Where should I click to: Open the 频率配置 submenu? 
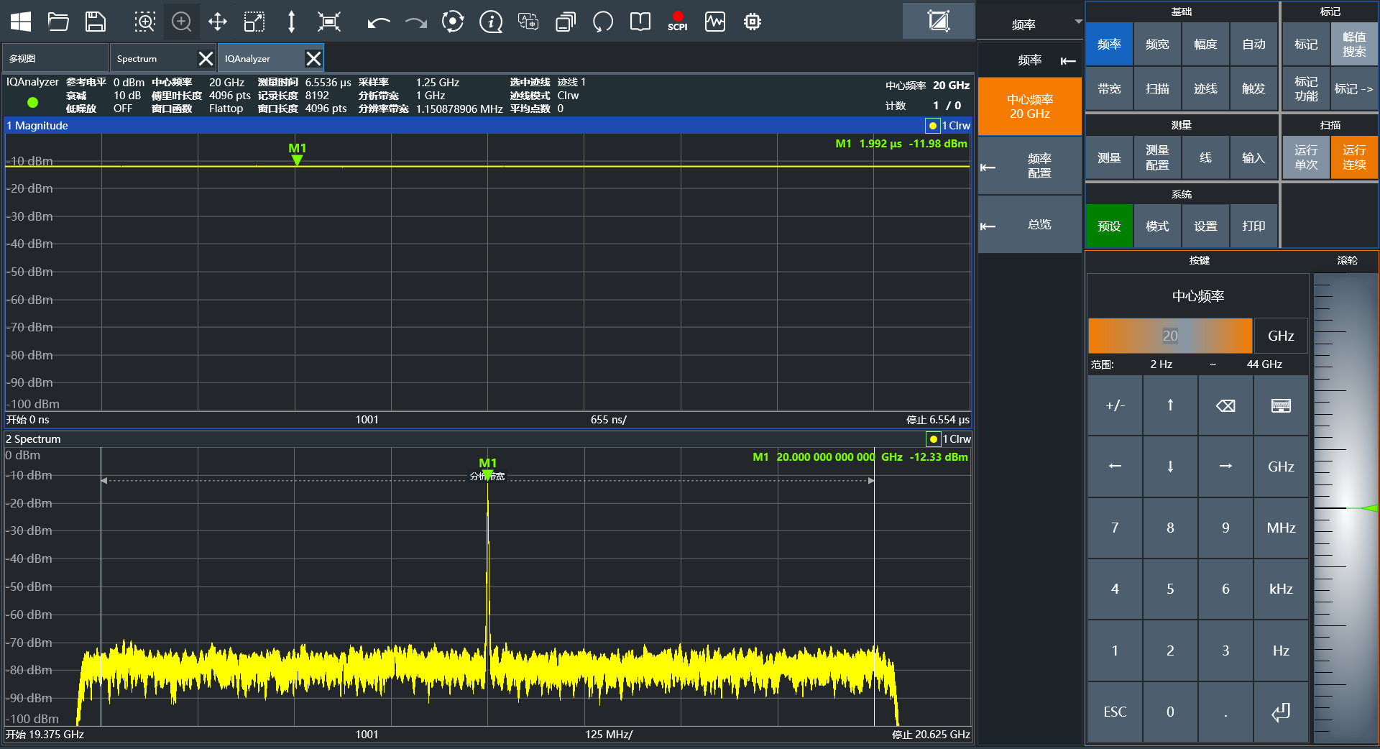coord(1030,166)
